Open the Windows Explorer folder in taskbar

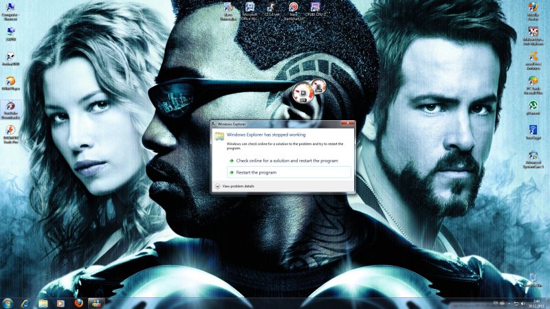pos(43,303)
